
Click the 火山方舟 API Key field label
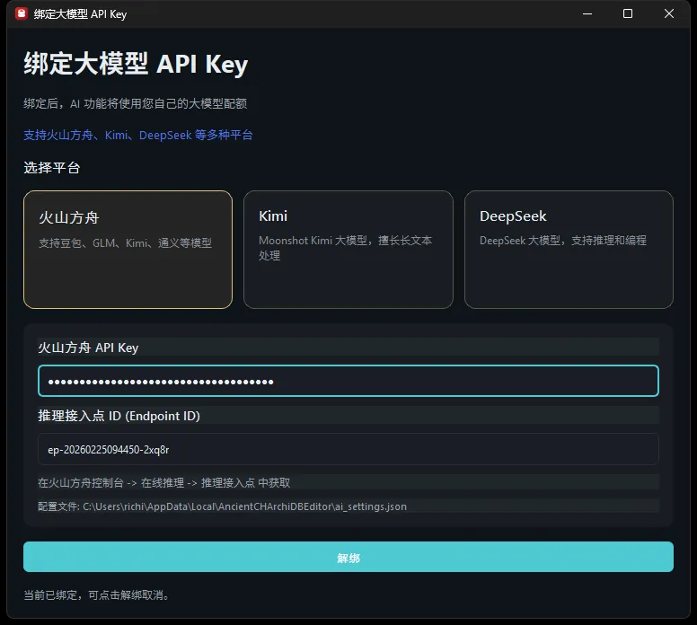coord(88,348)
